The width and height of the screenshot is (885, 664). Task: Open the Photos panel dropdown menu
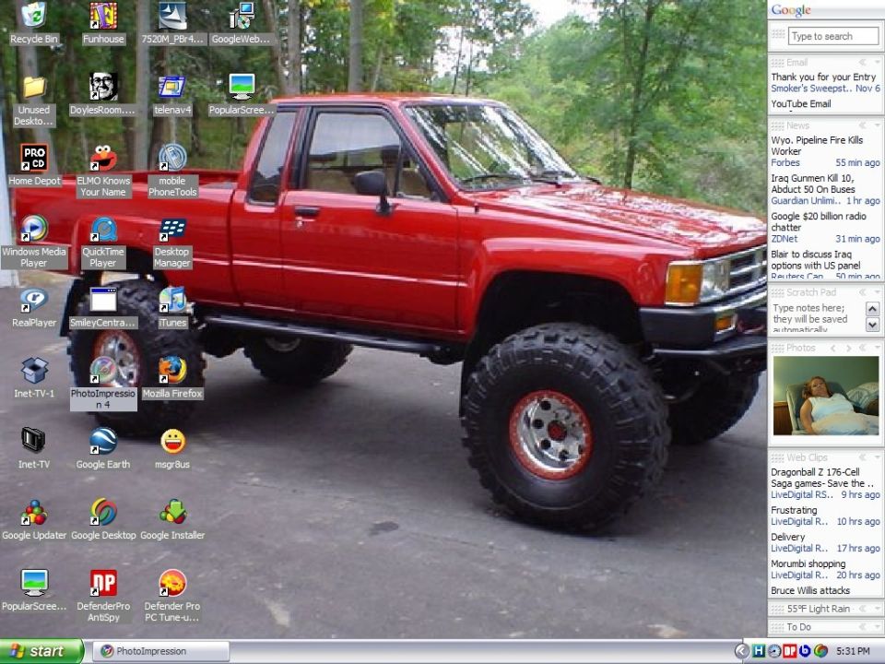click(877, 348)
